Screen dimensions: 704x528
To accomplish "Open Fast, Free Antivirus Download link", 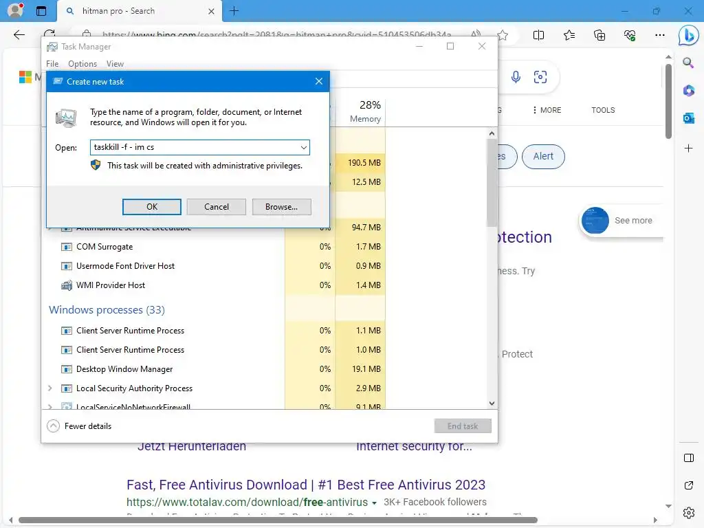I will tap(306, 485).
